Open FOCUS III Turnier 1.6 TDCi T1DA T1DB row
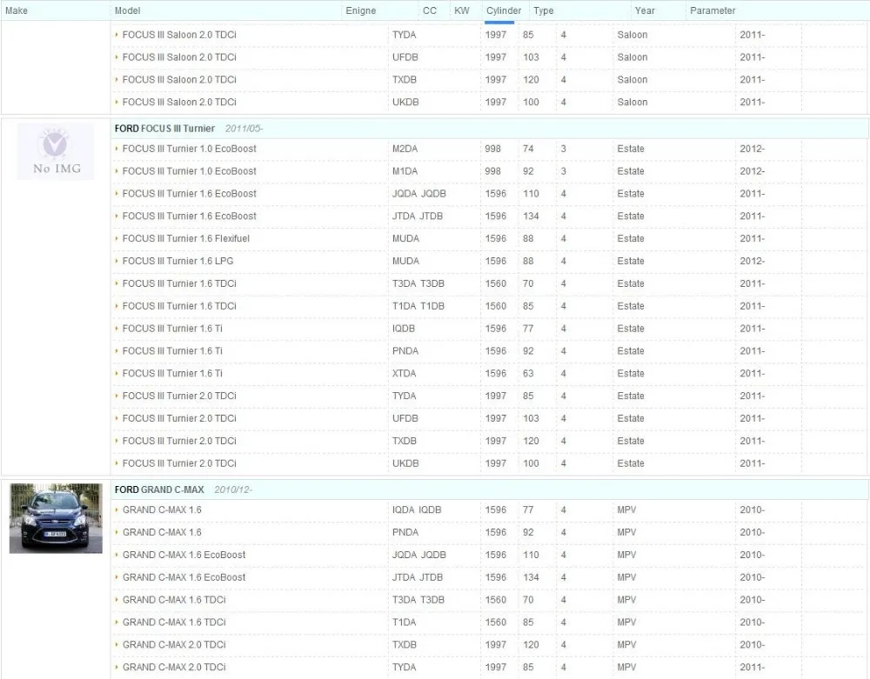Screen dimensions: 870x679 489,306
